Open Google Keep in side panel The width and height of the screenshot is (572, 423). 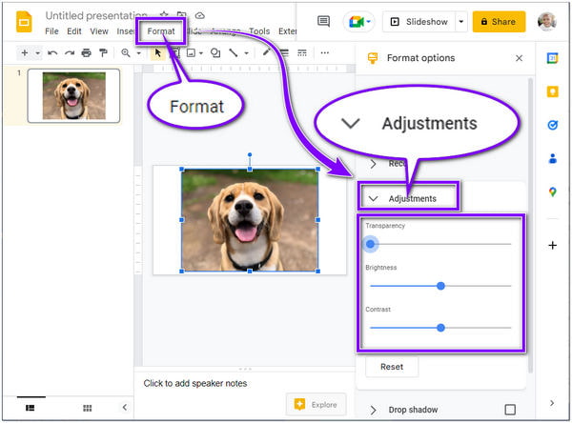pyautogui.click(x=552, y=91)
